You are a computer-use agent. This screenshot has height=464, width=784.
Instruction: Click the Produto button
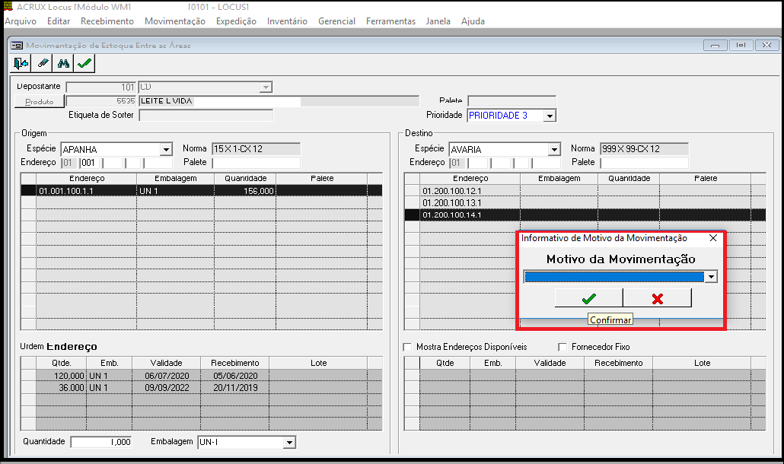point(39,101)
